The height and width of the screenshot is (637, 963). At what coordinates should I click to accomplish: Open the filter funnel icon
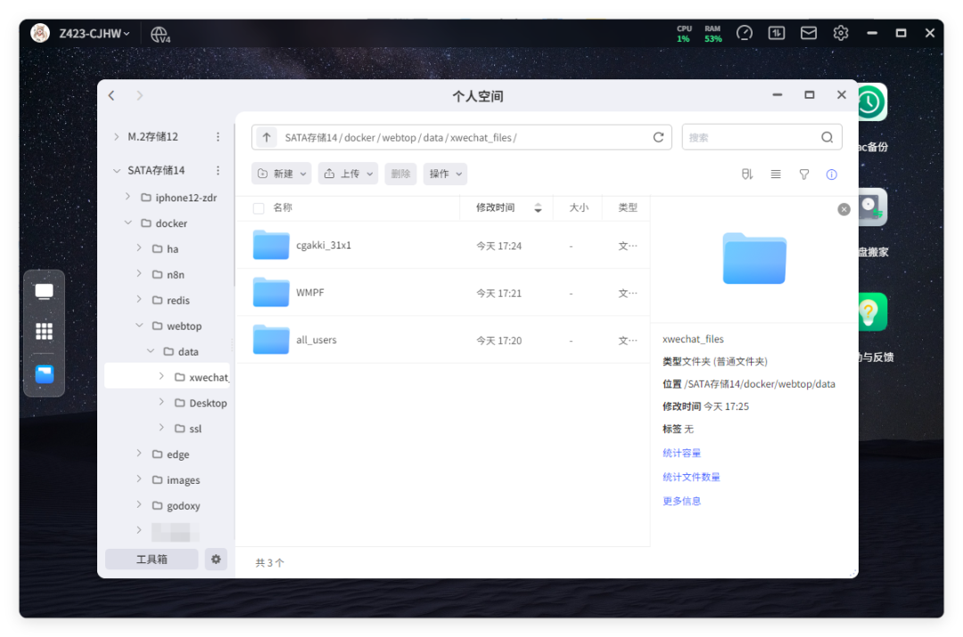click(804, 175)
